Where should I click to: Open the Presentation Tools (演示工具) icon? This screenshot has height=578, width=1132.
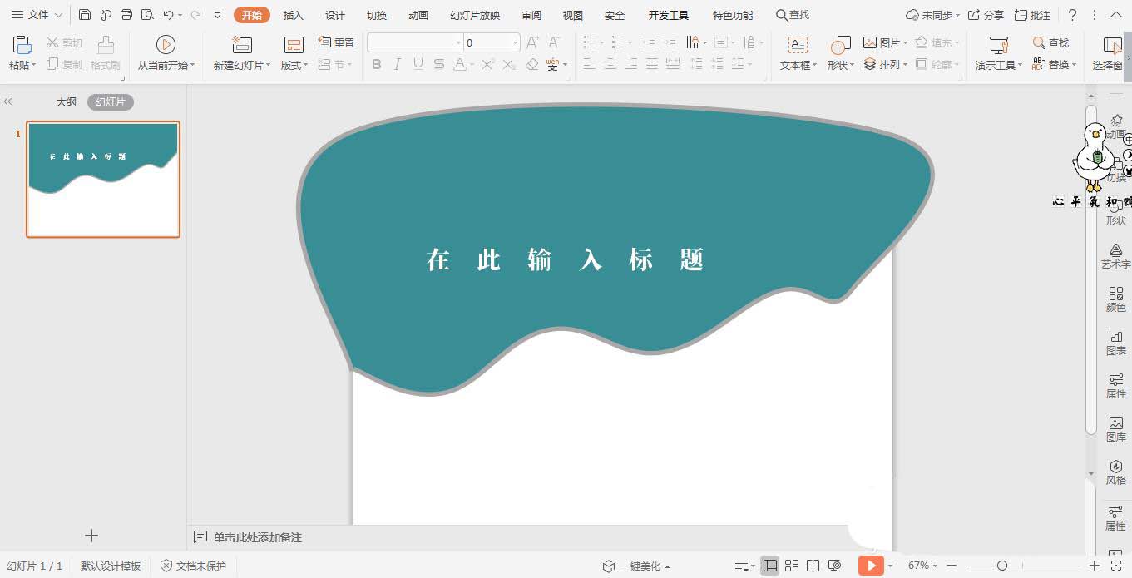998,46
